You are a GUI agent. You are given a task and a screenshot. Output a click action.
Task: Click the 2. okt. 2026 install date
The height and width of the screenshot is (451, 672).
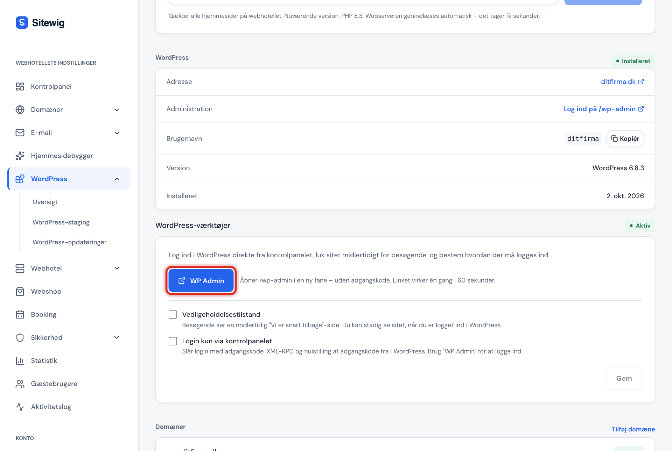coord(625,196)
